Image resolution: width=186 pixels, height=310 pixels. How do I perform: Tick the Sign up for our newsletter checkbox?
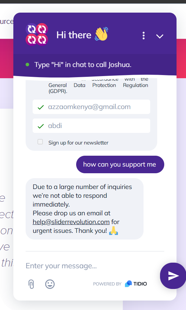(40, 142)
